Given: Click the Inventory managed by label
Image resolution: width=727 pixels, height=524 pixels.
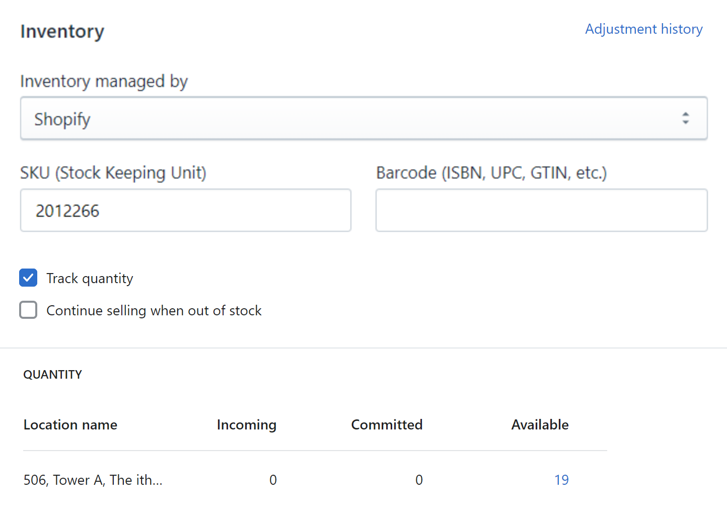Looking at the screenshot, I should [104, 81].
